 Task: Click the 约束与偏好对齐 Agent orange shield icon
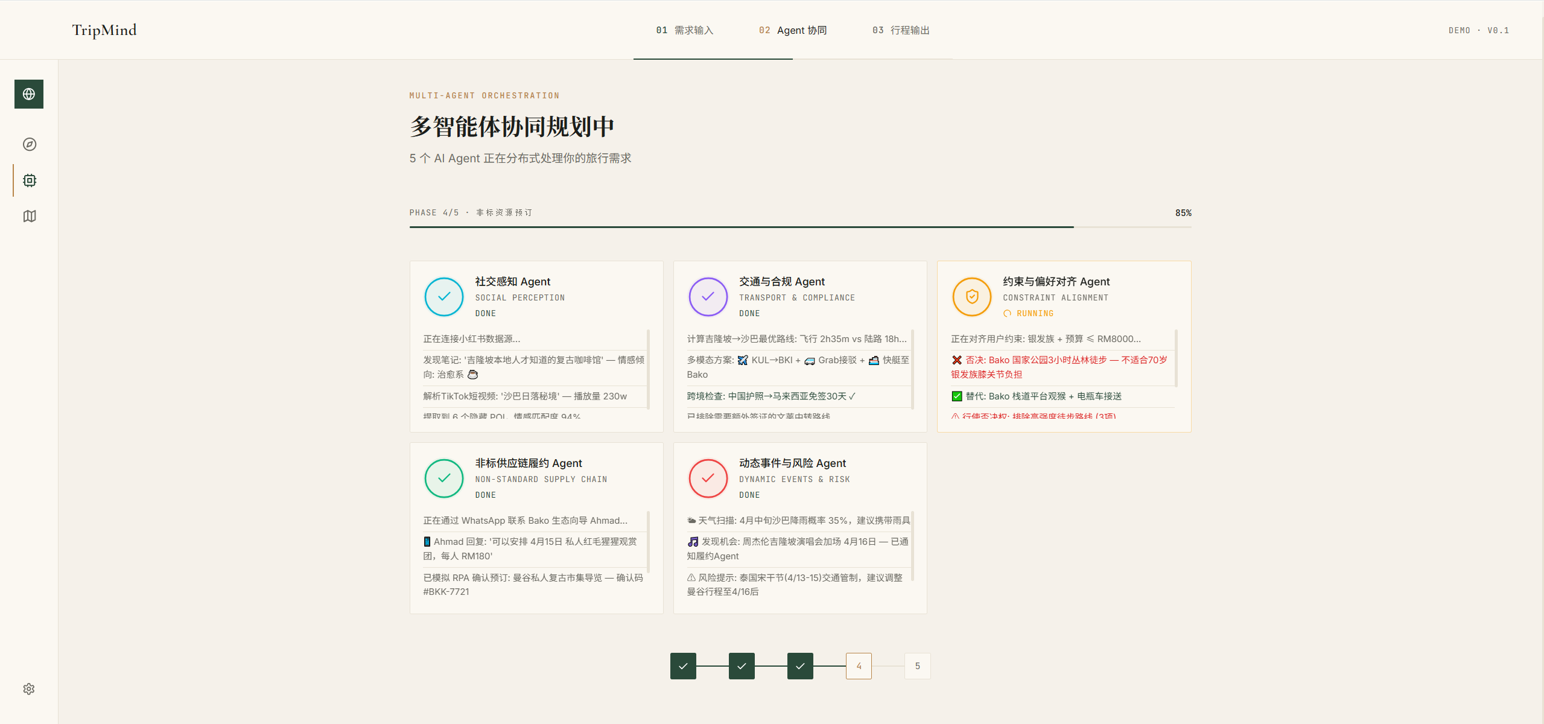971,297
